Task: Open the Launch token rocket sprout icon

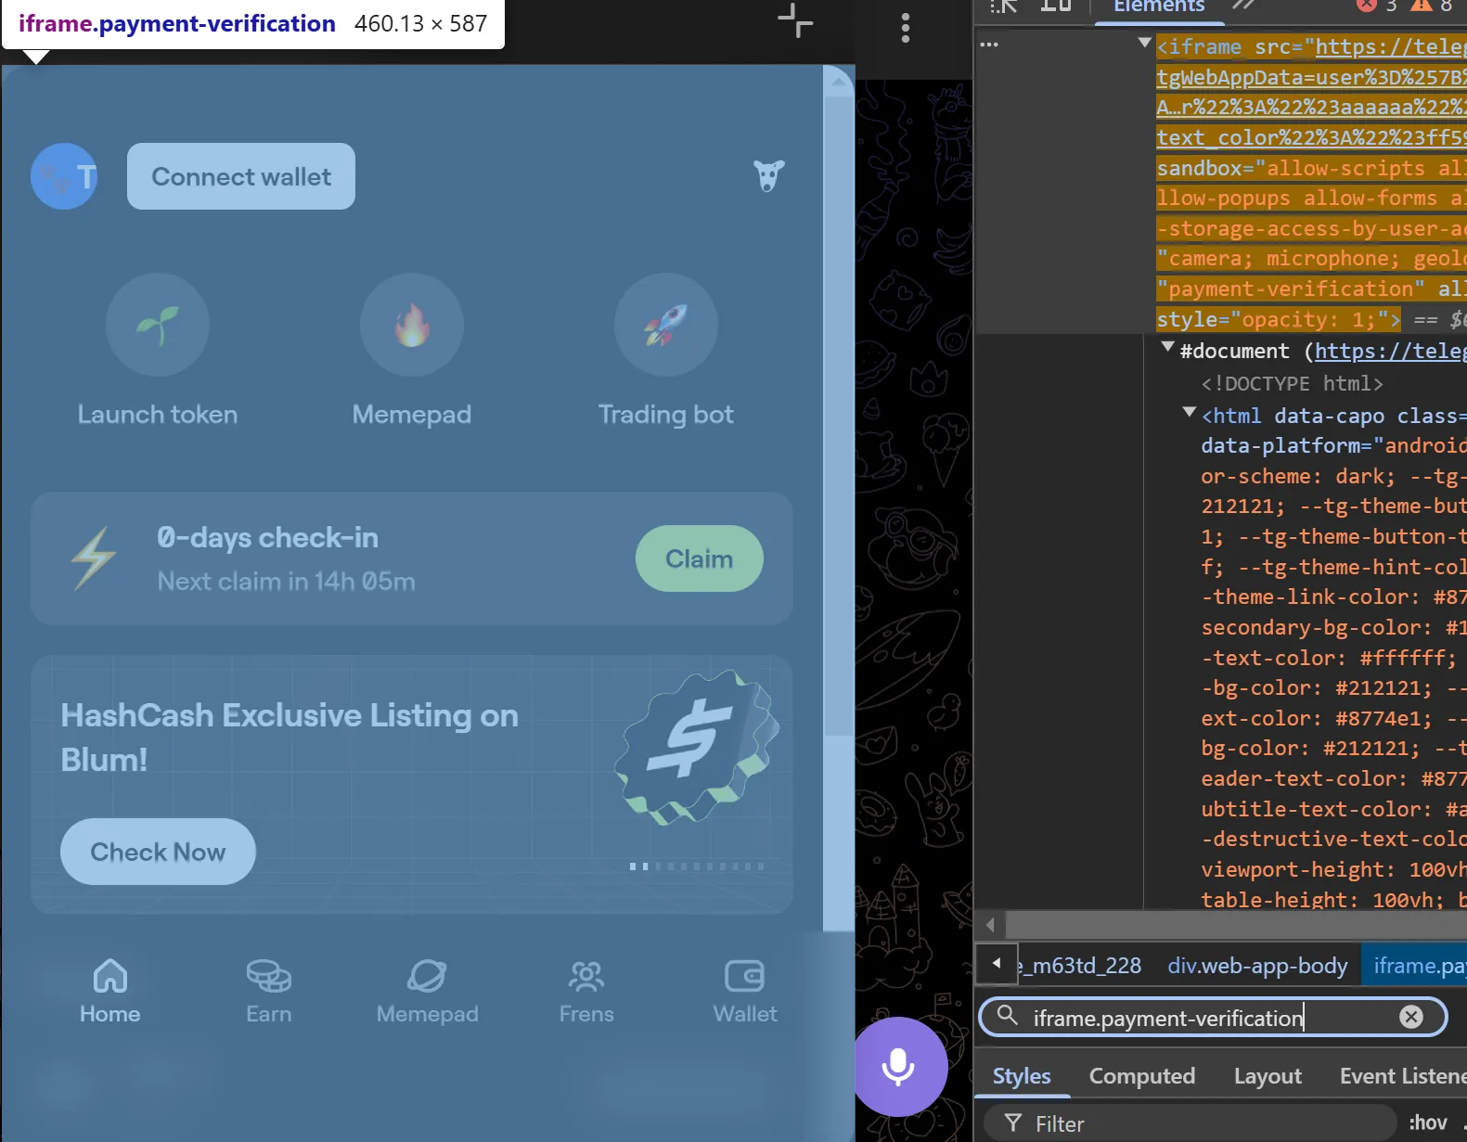Action: coord(157,325)
